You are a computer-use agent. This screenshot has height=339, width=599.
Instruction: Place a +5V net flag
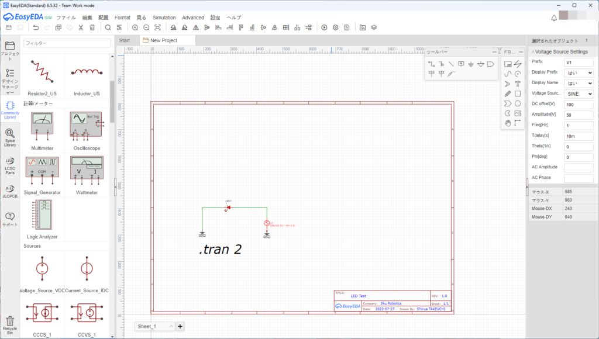point(441,74)
